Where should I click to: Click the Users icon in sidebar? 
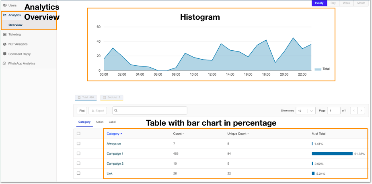[4, 5]
